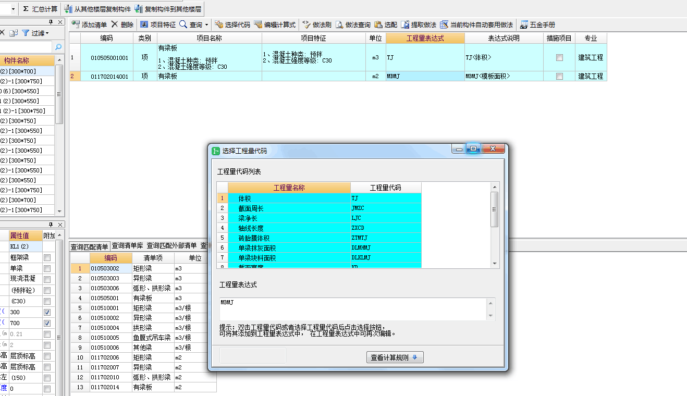Select 梁净长 row in code list
The image size is (687, 396).
tap(319, 218)
